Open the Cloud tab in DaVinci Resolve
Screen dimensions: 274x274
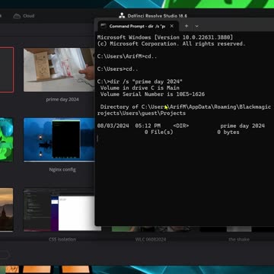pos(24,16)
